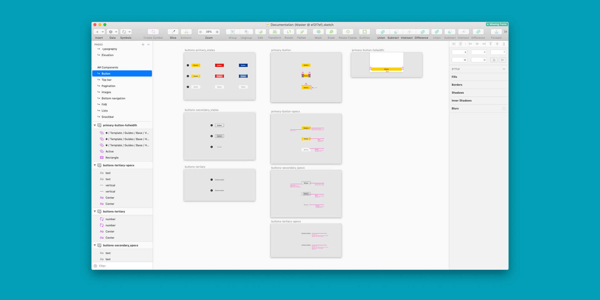Click the Forward arrange icon
This screenshot has width=600, height=300.
coord(496,32)
